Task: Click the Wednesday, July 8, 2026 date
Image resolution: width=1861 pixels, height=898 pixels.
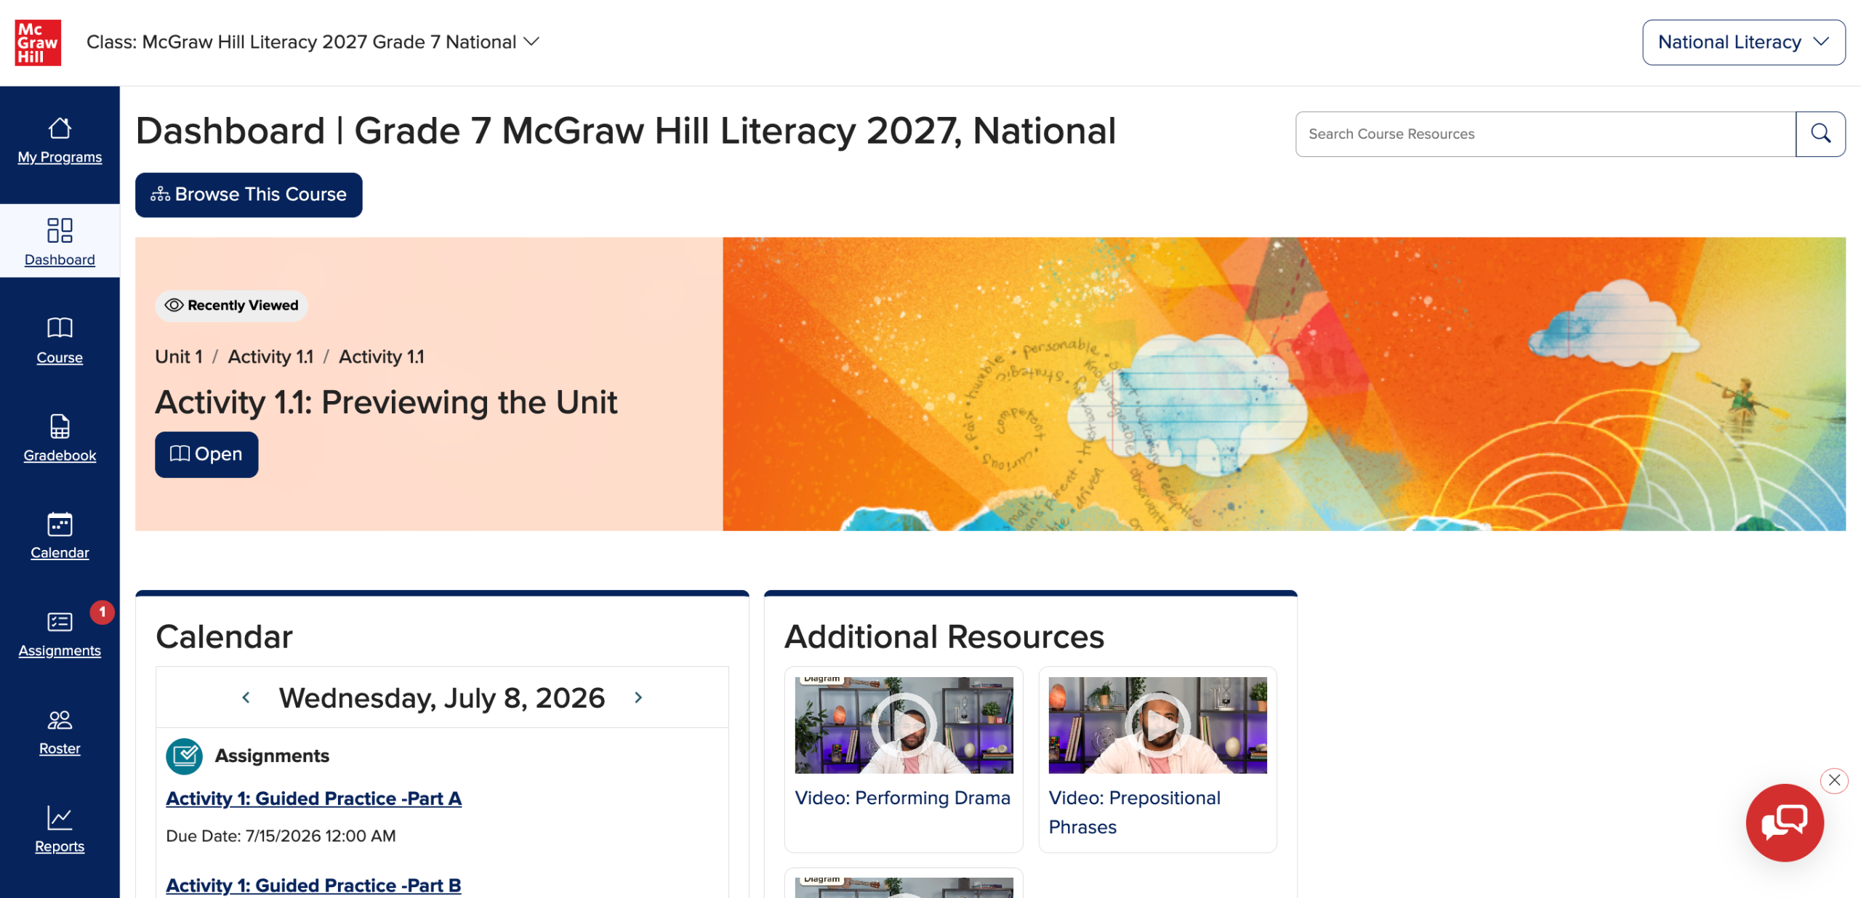Action: click(442, 698)
